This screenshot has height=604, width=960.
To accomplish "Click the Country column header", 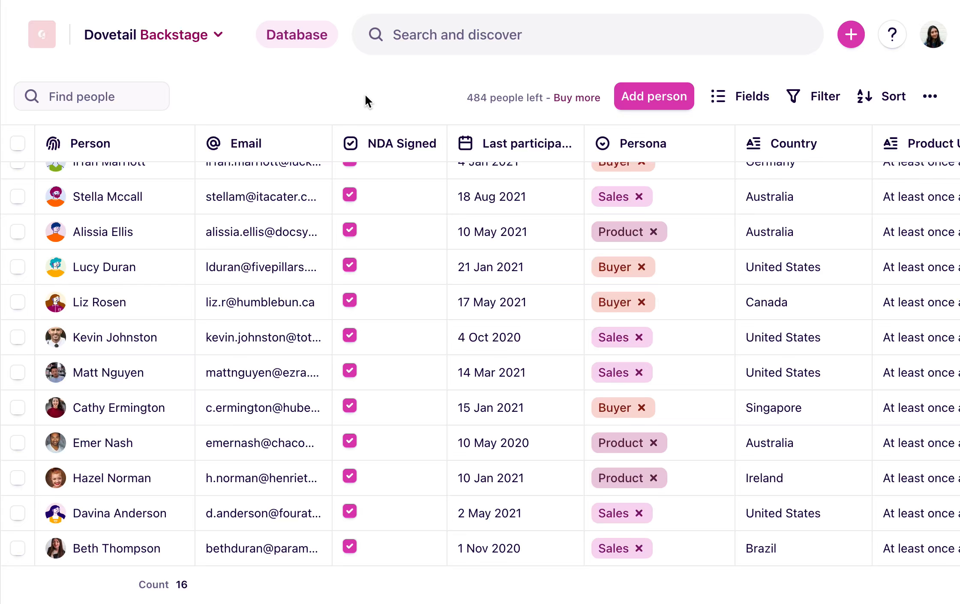I will coord(793,143).
